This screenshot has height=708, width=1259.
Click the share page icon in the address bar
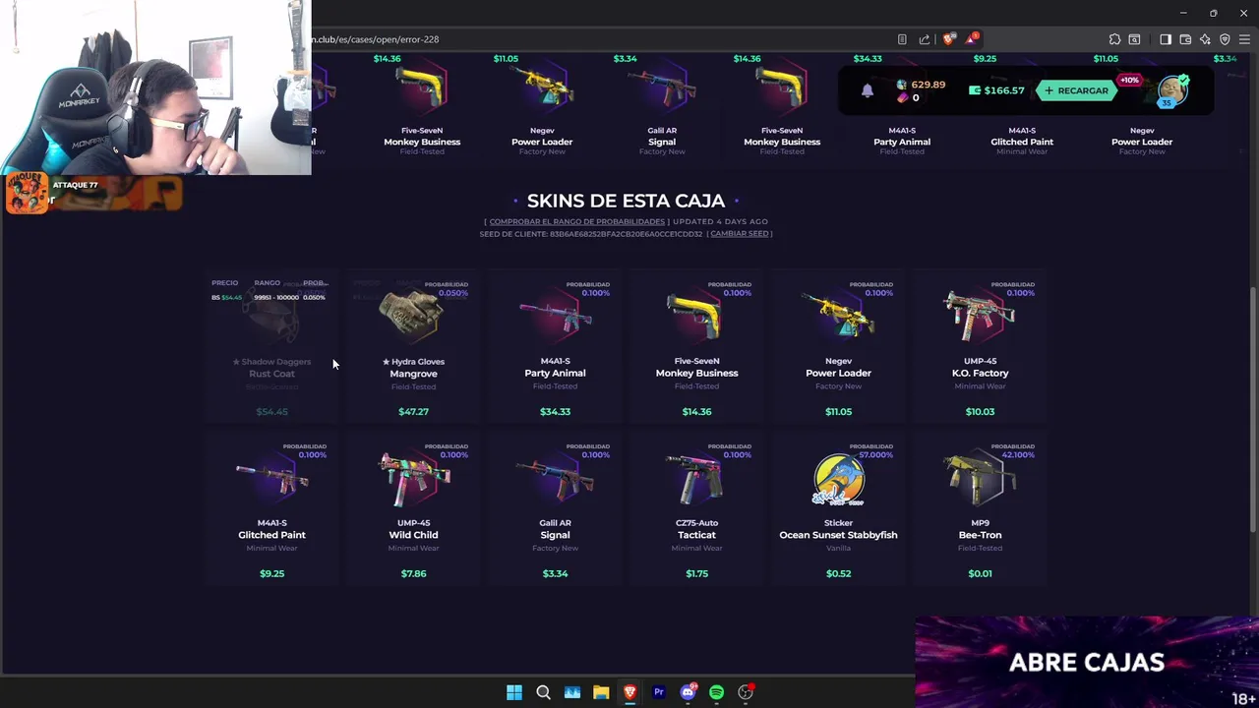[925, 39]
